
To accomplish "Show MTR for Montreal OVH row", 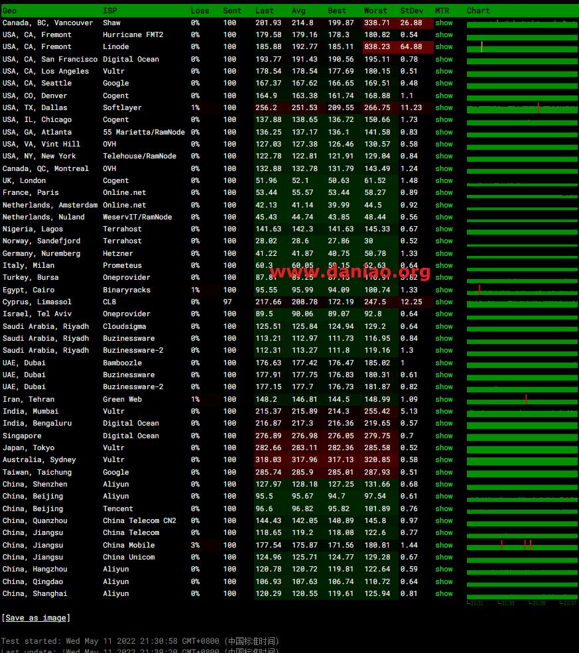I will click(444, 168).
